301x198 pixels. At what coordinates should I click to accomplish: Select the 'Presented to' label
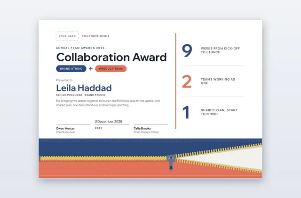[x=64, y=80]
